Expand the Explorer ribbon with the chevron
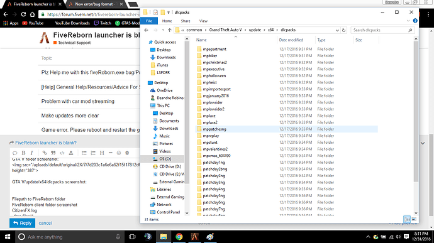 408,21
